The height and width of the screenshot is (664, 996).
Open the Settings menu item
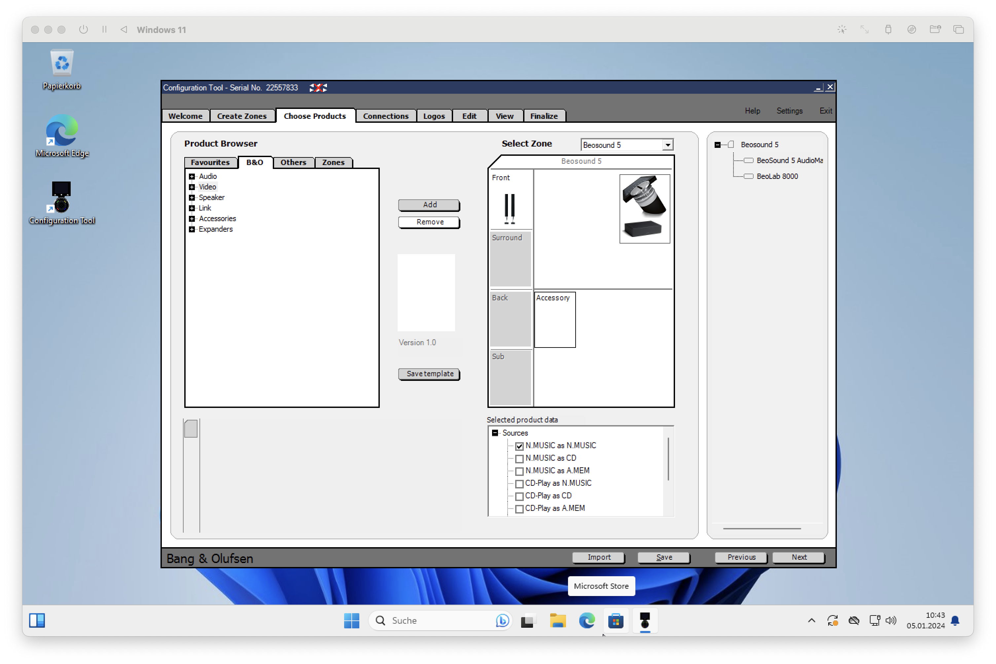pyautogui.click(x=789, y=111)
